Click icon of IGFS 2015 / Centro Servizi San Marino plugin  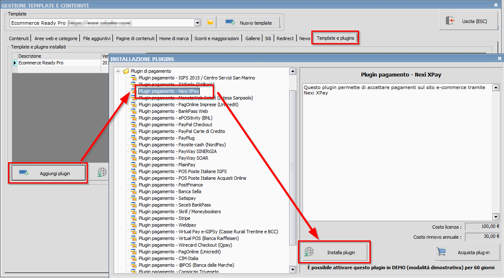click(x=134, y=78)
